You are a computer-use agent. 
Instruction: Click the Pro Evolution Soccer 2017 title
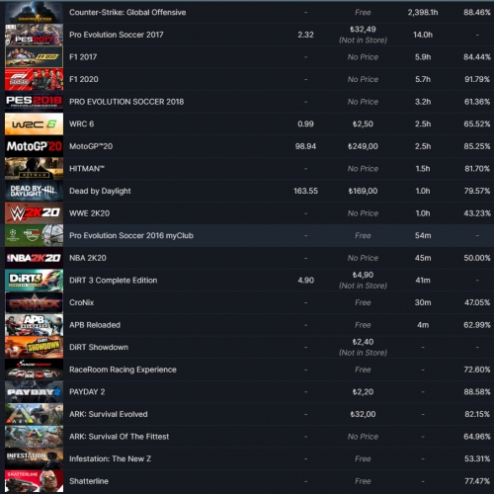(117, 35)
